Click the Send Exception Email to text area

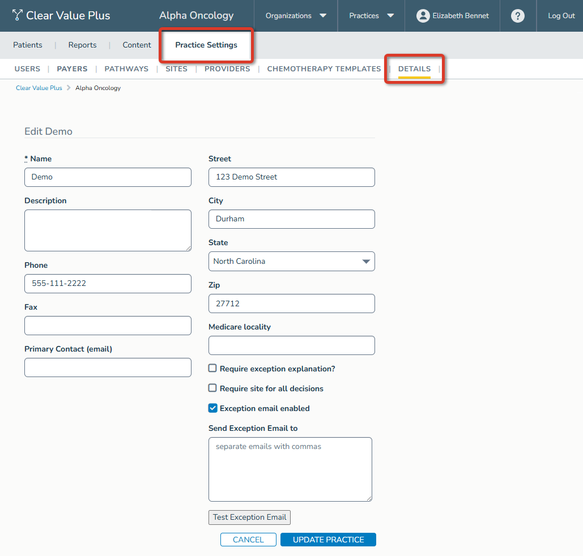pos(290,469)
